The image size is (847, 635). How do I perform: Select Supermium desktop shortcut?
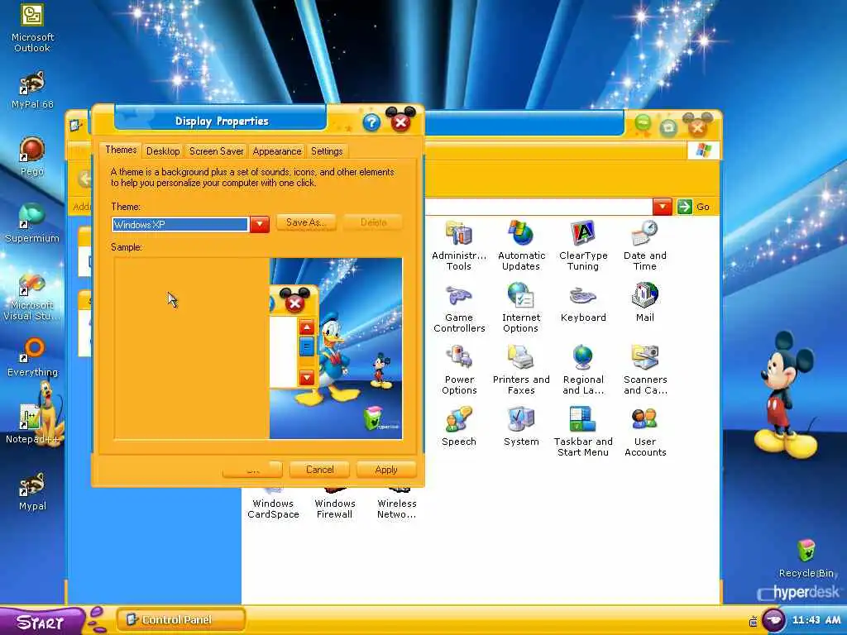click(x=32, y=223)
